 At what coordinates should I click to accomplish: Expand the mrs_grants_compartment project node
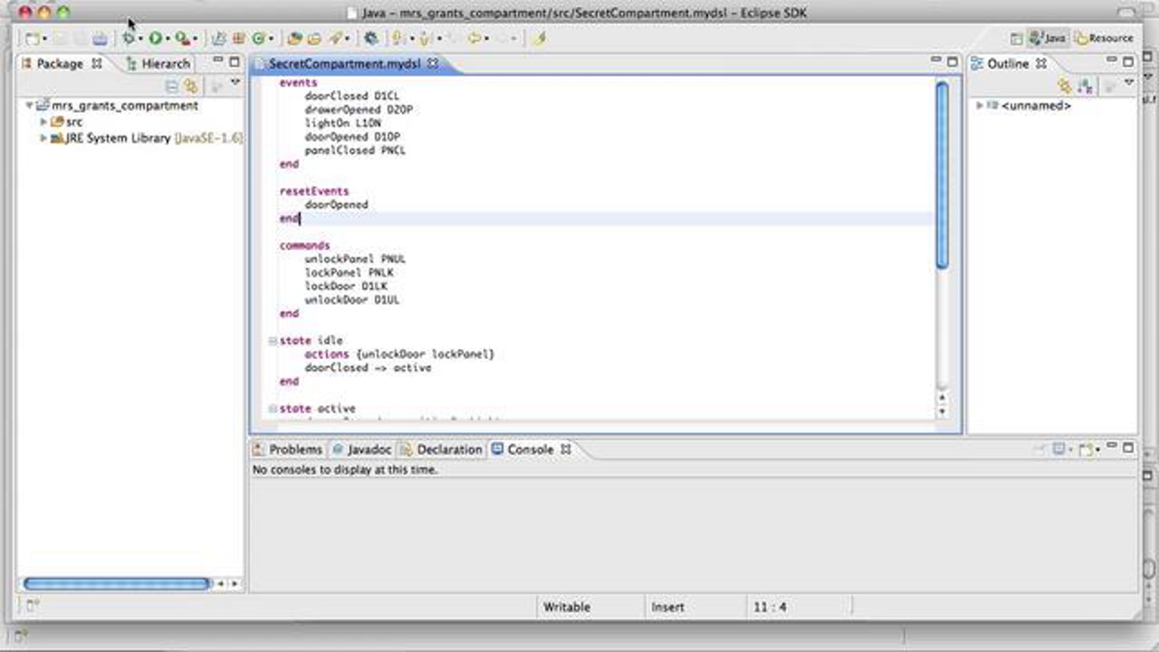(29, 105)
